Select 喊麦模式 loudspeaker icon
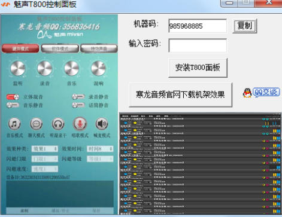 [x=102, y=124]
